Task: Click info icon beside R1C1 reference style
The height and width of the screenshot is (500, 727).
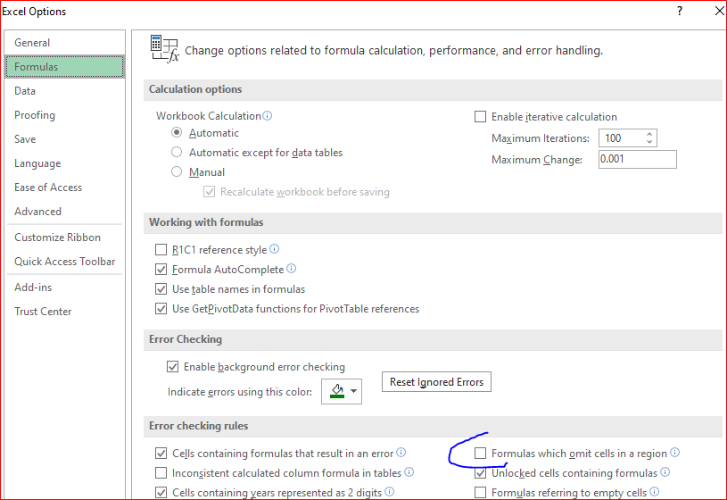Action: (275, 249)
